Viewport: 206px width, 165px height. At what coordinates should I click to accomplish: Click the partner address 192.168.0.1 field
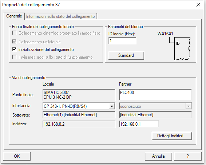pos(139,124)
